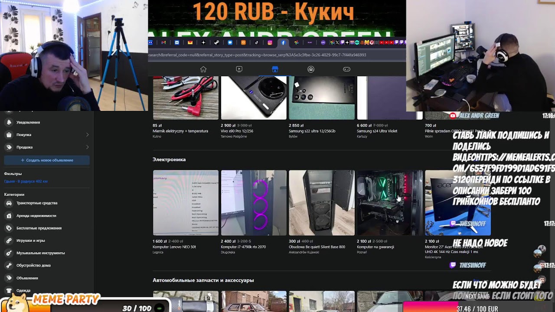This screenshot has width=555, height=312.
Task: Change location filter Гдыня В радиусе 402 км
Action: coord(26,181)
